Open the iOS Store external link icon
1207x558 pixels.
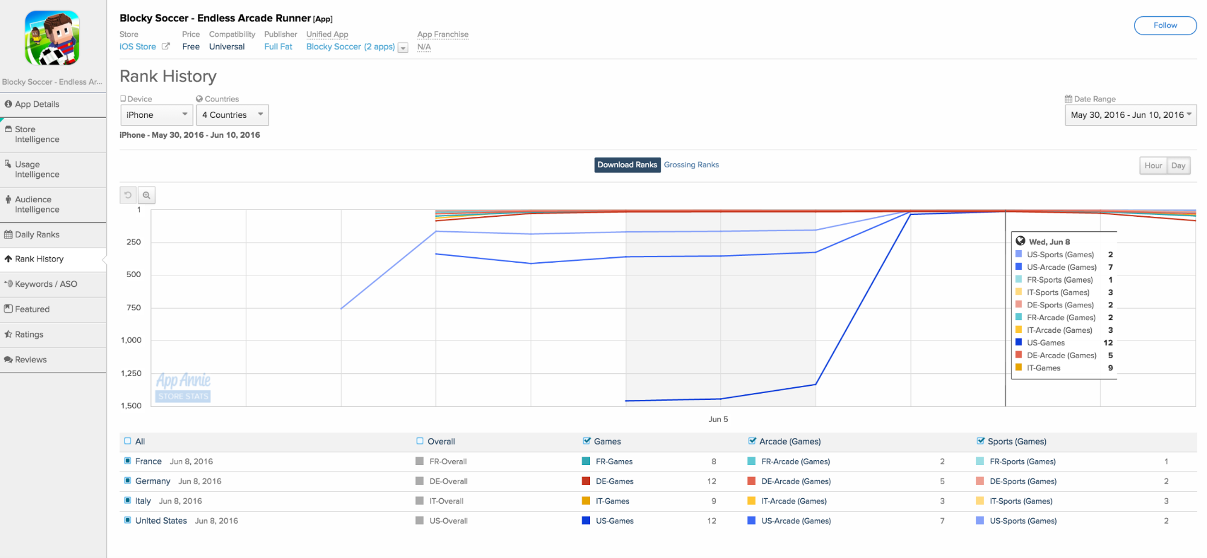coord(166,46)
